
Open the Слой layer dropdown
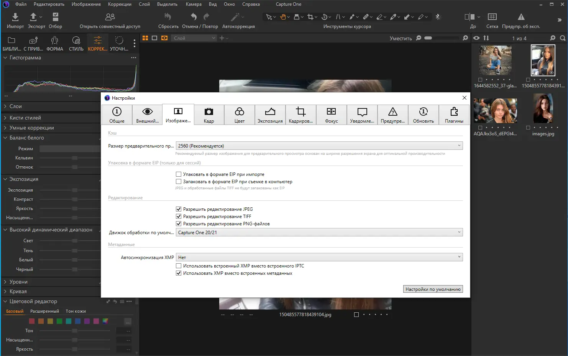tap(194, 38)
